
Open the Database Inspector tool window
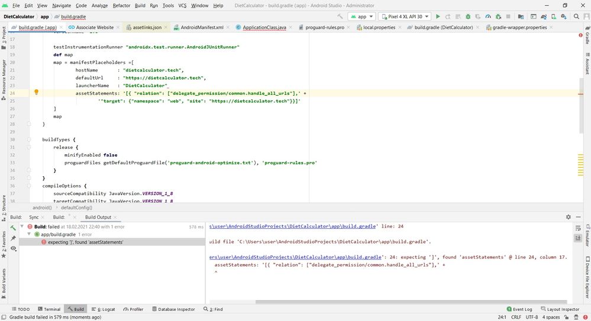(x=173, y=309)
